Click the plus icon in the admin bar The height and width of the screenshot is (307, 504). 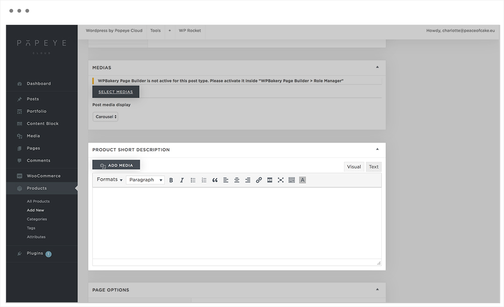[170, 30]
